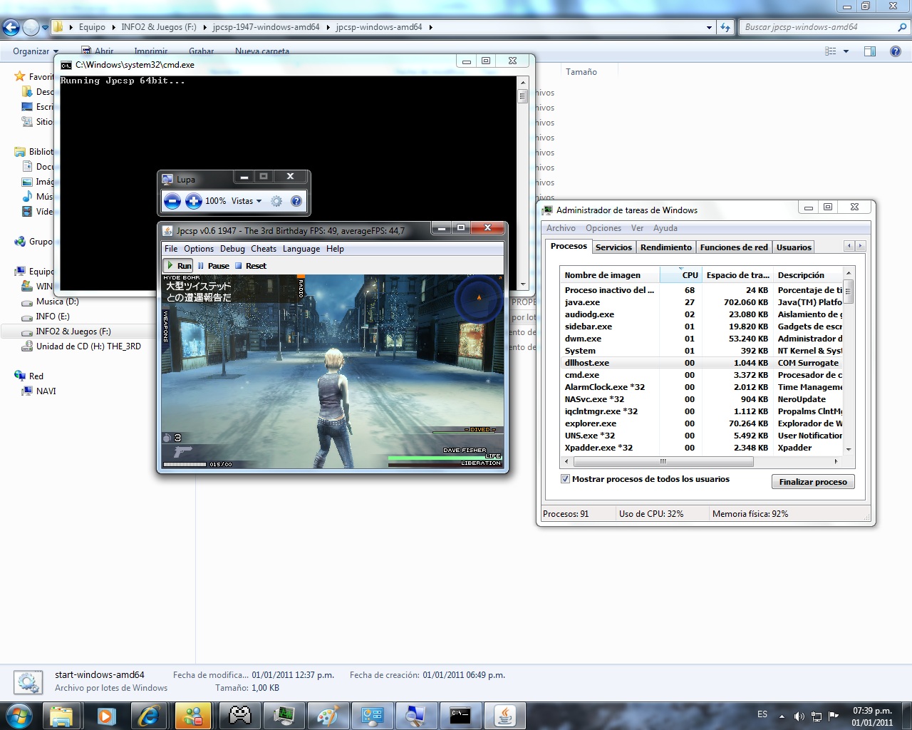Sort processes by CPU column header
The height and width of the screenshot is (730, 912).
681,275
